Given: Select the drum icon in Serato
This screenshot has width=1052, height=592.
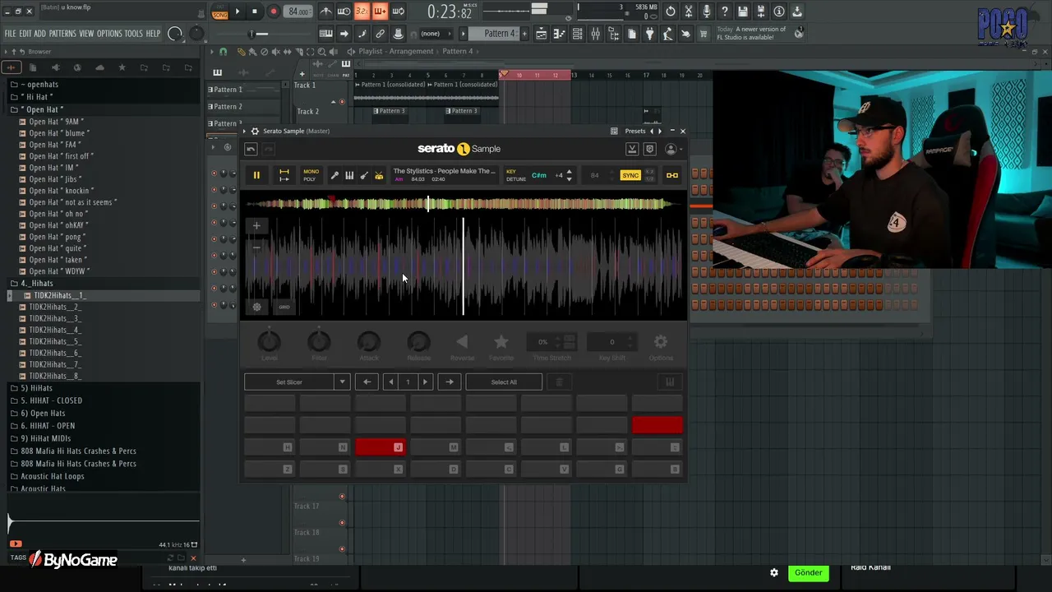Looking at the screenshot, I should coord(379,175).
